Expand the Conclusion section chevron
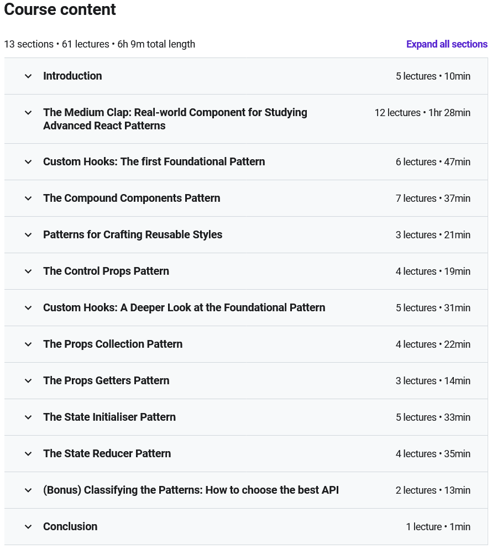The image size is (492, 549). pyautogui.click(x=28, y=527)
